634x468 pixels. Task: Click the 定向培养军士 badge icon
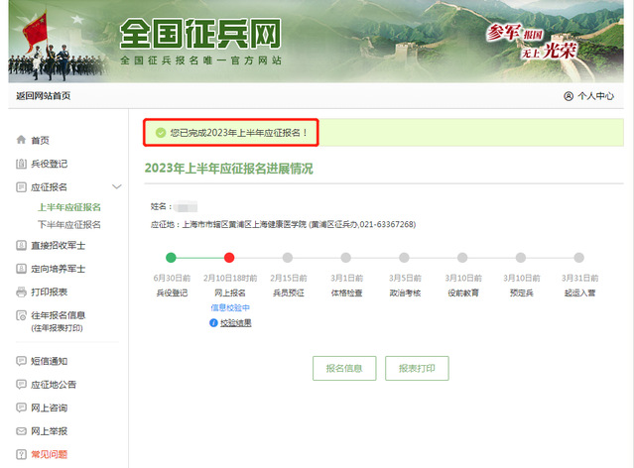(x=21, y=269)
